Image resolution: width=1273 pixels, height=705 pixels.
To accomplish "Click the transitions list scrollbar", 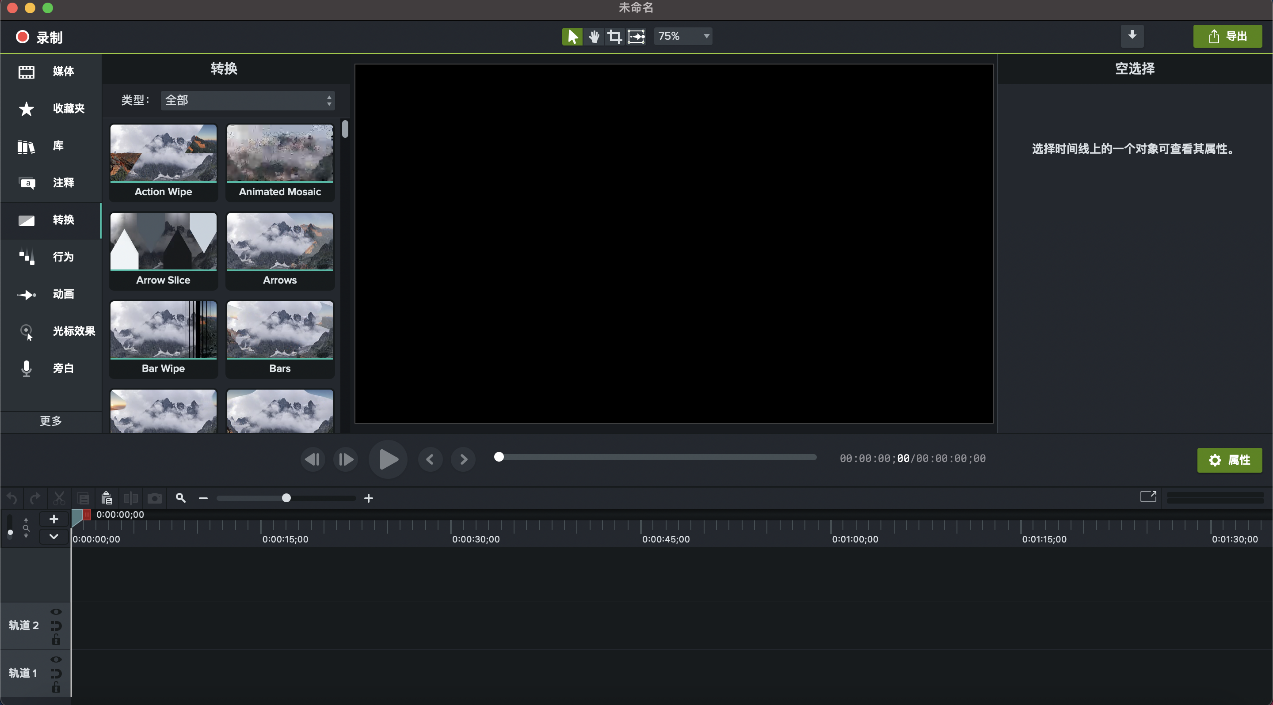I will [345, 129].
